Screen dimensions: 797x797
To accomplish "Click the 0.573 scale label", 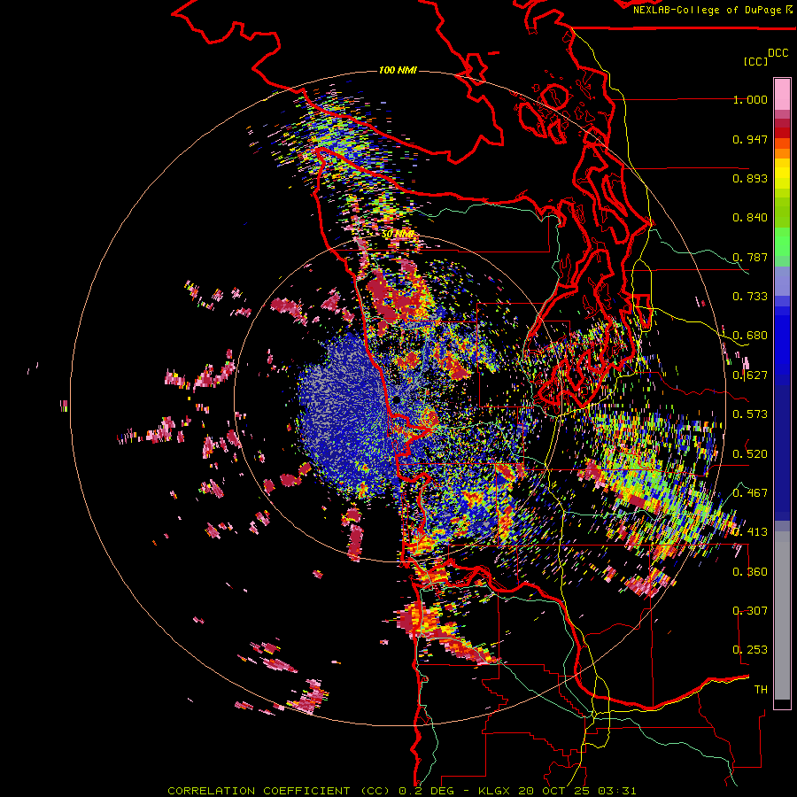I will click(x=750, y=414).
